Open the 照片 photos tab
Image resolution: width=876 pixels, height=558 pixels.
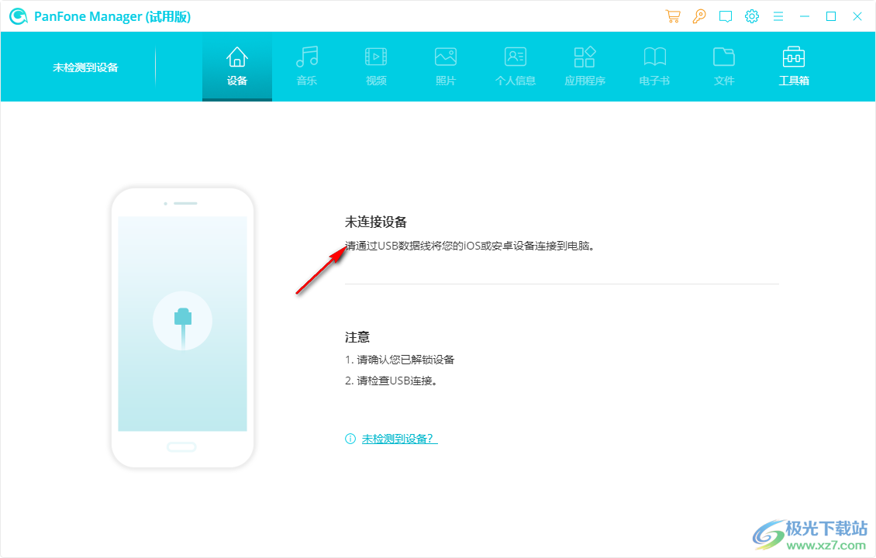click(x=446, y=67)
